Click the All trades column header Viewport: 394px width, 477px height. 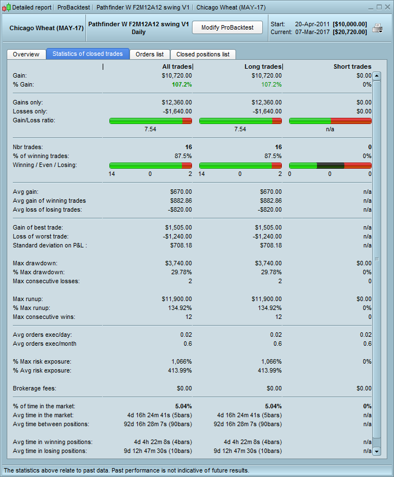177,66
